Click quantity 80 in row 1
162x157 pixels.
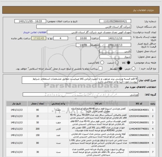[x=38, y=110]
